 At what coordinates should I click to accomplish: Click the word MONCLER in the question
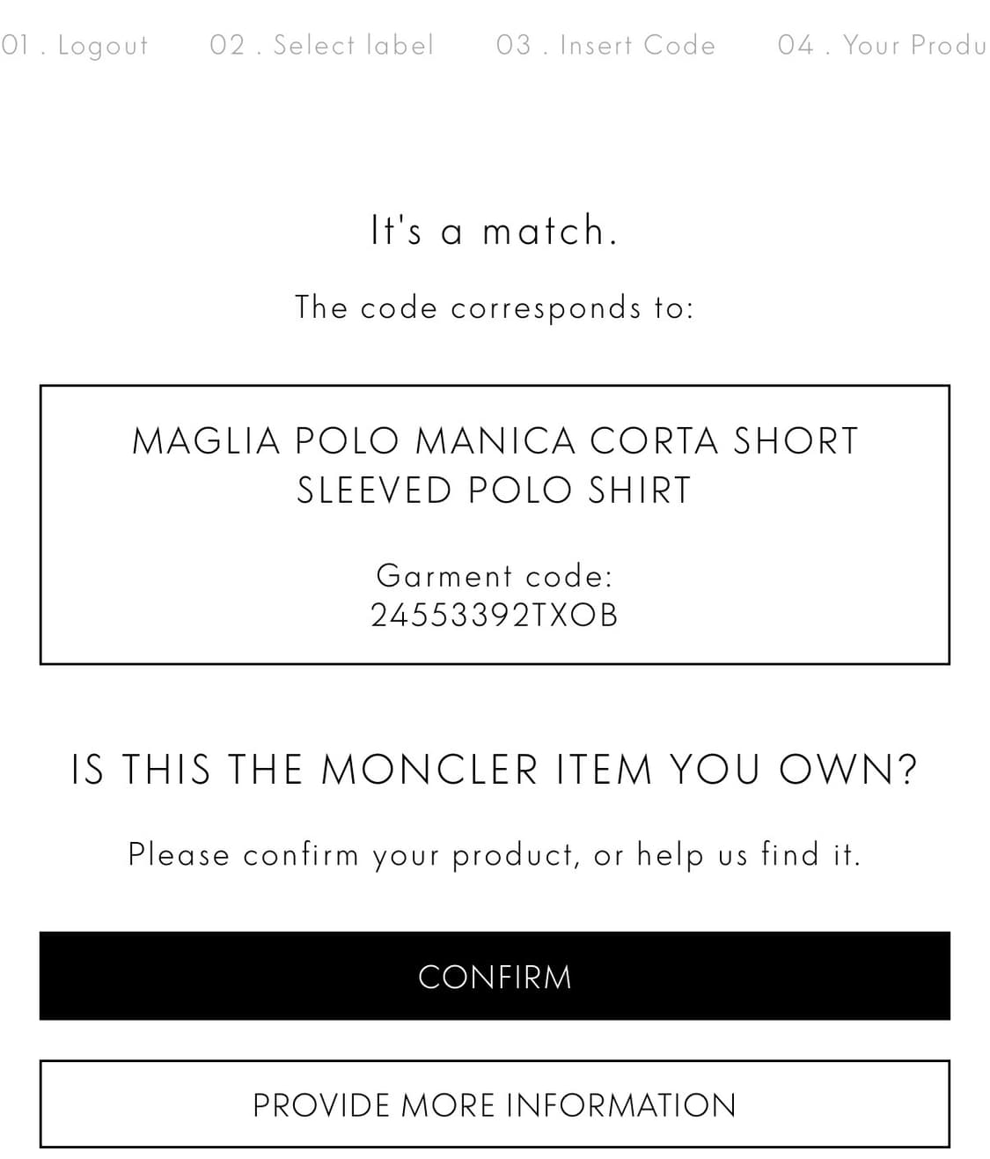(429, 769)
